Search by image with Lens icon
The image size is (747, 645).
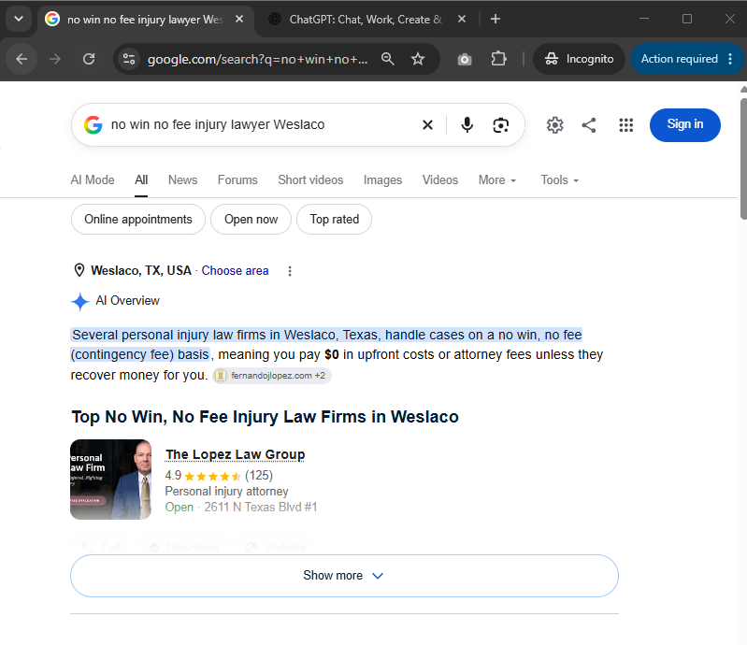pyautogui.click(x=500, y=125)
